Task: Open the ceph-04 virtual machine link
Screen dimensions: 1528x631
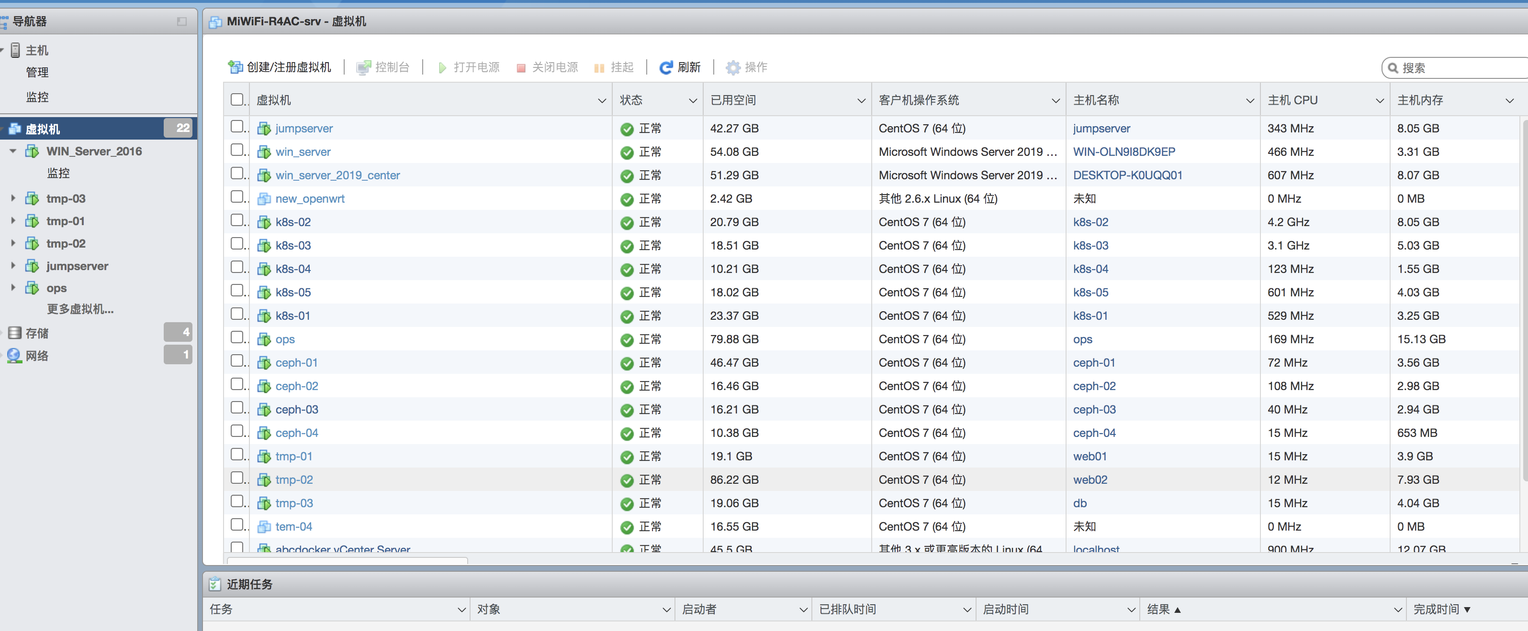Action: (297, 433)
